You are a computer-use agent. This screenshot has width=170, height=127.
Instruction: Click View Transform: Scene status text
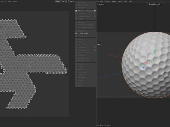(x=104, y=126)
